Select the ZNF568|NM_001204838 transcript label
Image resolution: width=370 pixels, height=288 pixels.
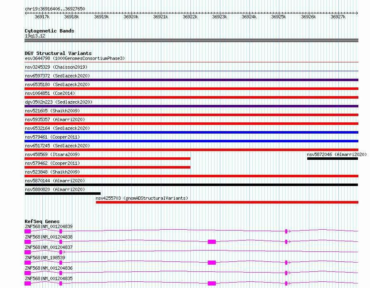coord(49,237)
